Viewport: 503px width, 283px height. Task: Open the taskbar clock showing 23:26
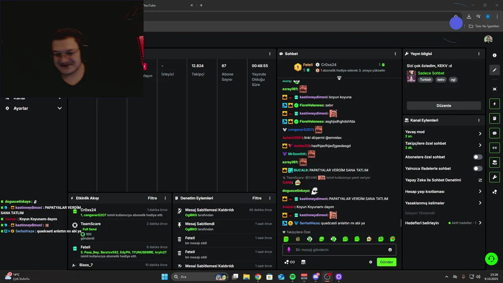[x=491, y=277]
